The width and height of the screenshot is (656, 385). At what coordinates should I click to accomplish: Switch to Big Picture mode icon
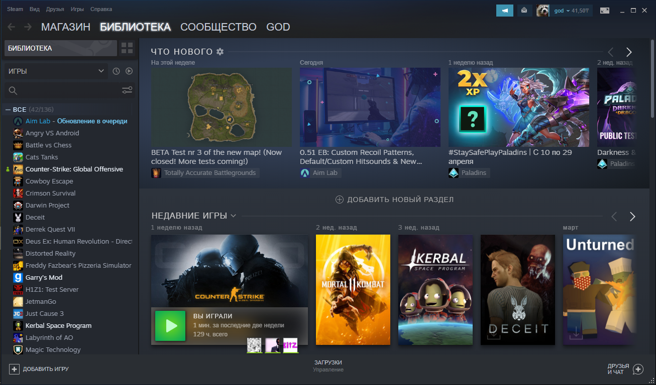point(605,11)
